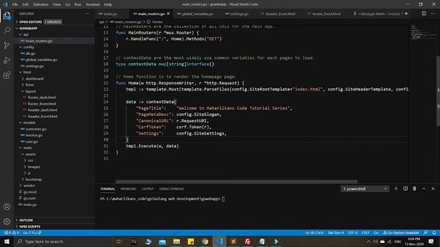Open the powershell terminal selector dropdown
The image size is (440, 247).
point(365,189)
